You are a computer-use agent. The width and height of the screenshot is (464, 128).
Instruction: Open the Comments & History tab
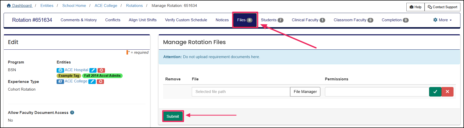(79, 20)
